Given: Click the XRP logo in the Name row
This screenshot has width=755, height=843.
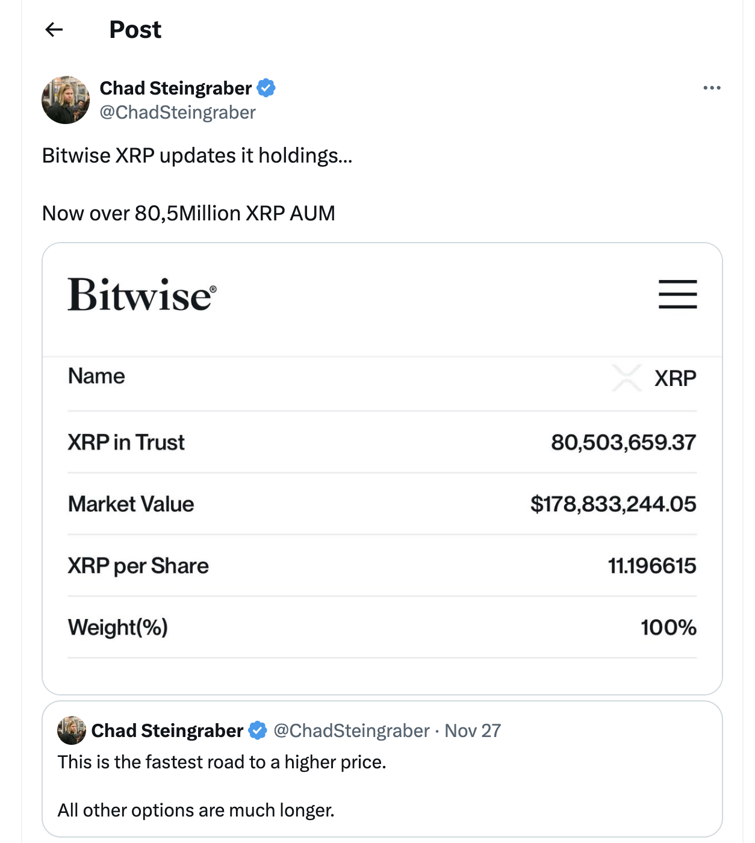Looking at the screenshot, I should click(x=627, y=378).
